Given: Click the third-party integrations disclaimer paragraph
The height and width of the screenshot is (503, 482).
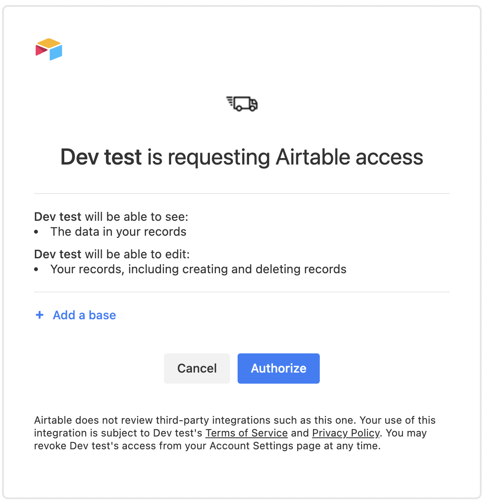Looking at the screenshot, I should pyautogui.click(x=235, y=433).
